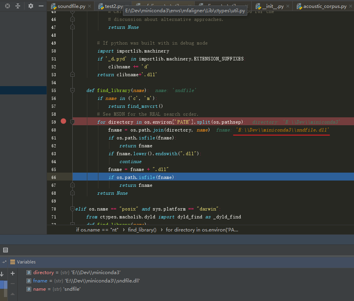Collapse the find_library function at line 55
354x301 pixels.
point(72,90)
